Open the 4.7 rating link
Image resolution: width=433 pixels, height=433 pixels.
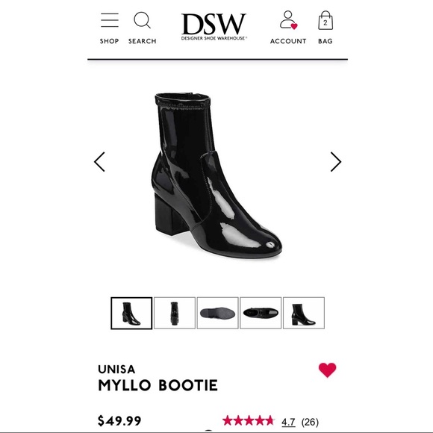[288, 422]
